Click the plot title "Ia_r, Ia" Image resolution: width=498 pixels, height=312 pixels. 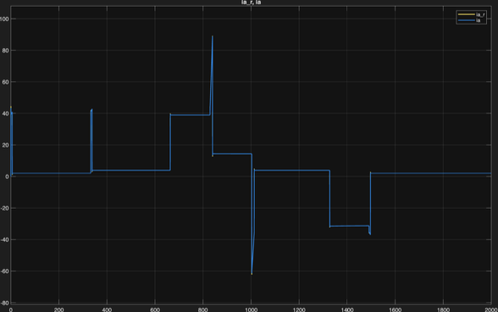coord(251,3)
